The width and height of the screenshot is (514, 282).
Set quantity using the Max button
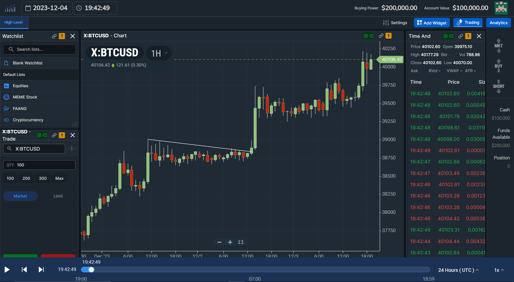(59, 178)
